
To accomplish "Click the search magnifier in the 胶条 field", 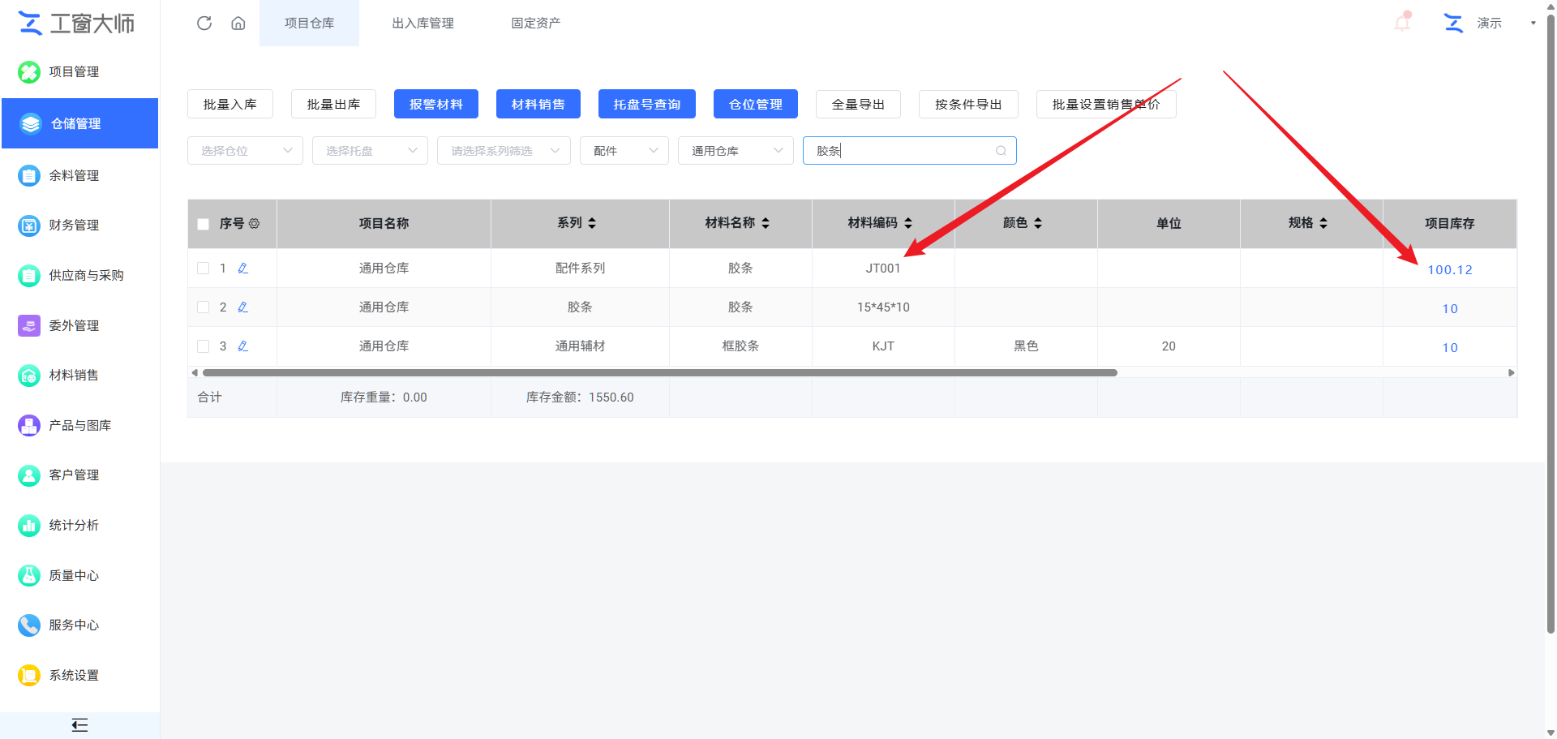I will 1001,151.
